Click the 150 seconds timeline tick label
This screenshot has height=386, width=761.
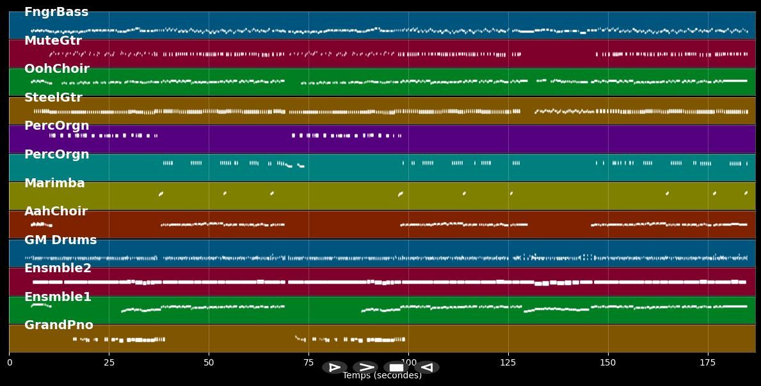tap(607, 362)
